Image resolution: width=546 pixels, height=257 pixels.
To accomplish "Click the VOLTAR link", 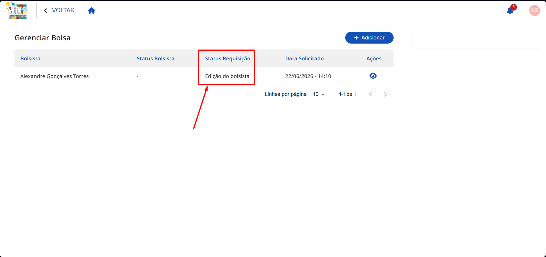I will 63,10.
